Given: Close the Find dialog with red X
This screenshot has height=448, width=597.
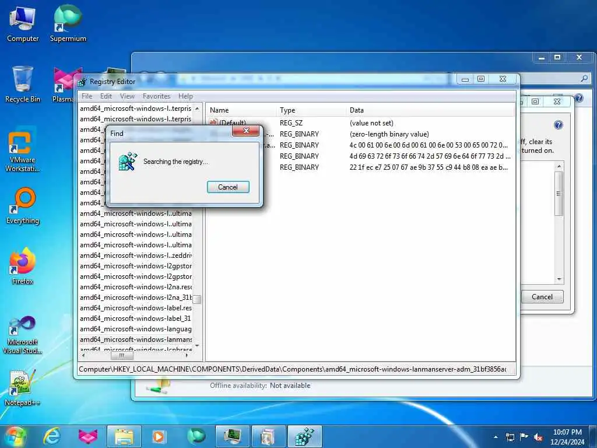Looking at the screenshot, I should pos(246,131).
